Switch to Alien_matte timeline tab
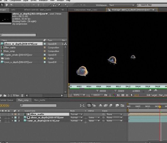Viewport: 167px width, 143px height. pos(40,100)
